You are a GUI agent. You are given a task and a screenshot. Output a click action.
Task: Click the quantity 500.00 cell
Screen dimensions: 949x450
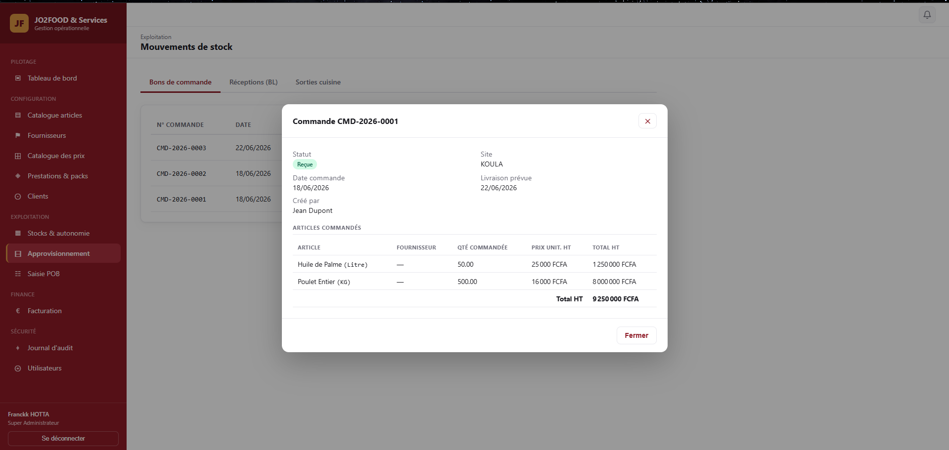pyautogui.click(x=467, y=282)
